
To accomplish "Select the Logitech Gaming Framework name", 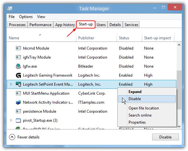I will (x=47, y=75).
